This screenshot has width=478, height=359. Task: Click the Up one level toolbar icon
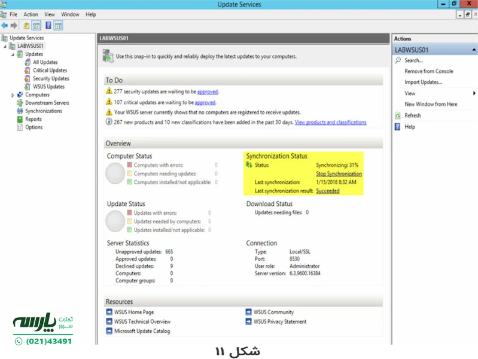click(x=26, y=26)
